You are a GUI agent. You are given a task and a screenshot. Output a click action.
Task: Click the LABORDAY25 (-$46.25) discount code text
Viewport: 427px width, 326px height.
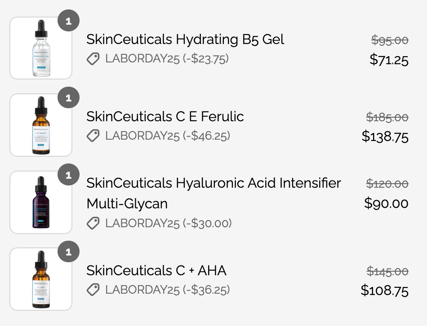click(x=168, y=136)
